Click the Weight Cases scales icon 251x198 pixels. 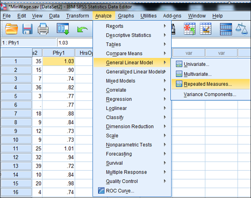point(242,29)
